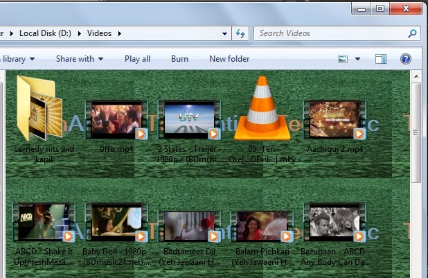Click the Burn toolbar button

tap(179, 59)
